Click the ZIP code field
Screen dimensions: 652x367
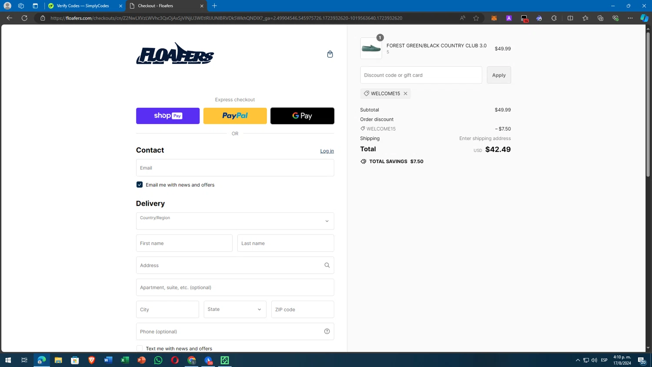303,309
